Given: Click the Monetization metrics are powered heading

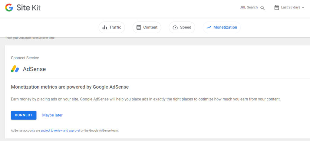Looking at the screenshot, I should tap(70, 87).
